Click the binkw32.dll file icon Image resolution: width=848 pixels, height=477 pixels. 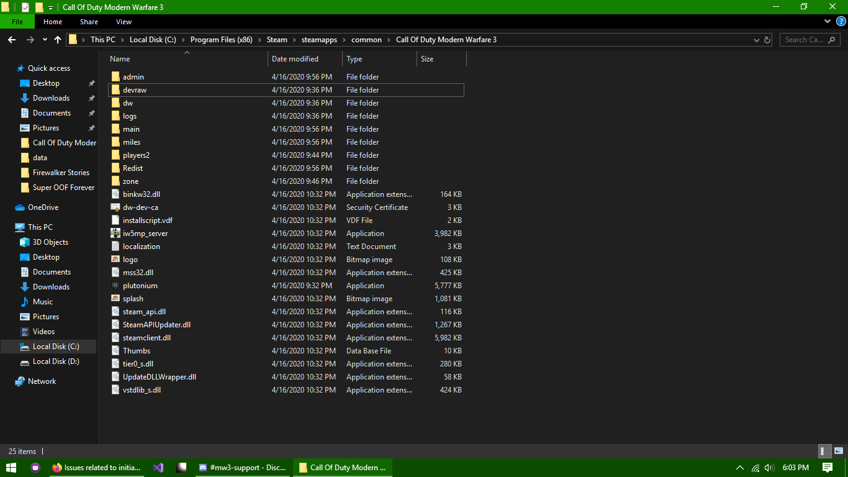pyautogui.click(x=115, y=194)
